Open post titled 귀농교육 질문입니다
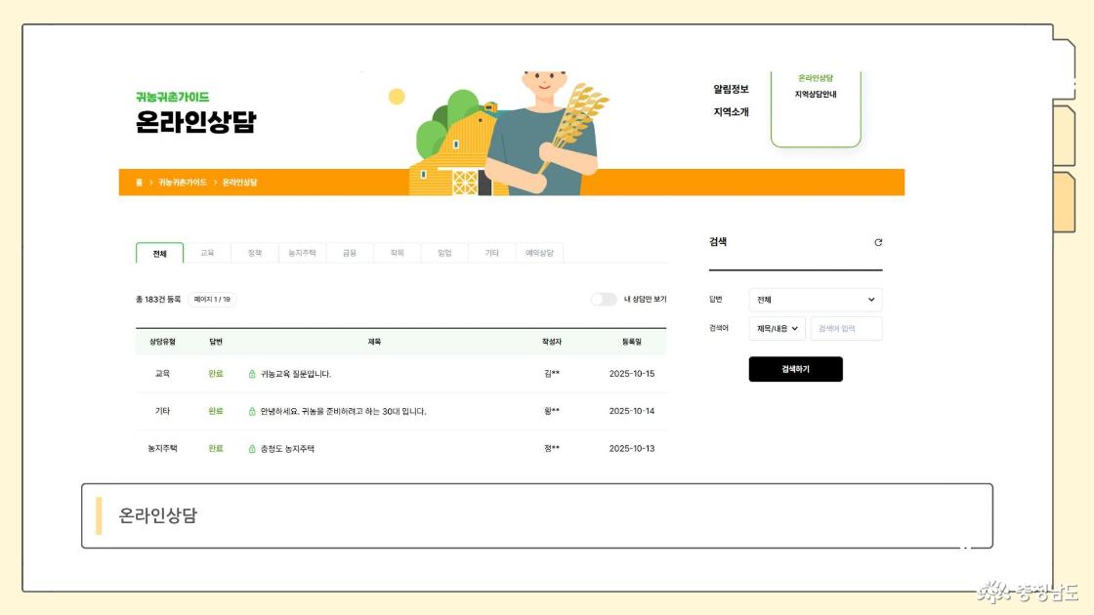Viewport: 1094px width, 615px height. tap(295, 374)
